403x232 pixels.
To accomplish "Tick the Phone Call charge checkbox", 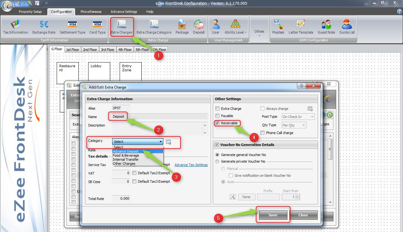I will pos(262,133).
